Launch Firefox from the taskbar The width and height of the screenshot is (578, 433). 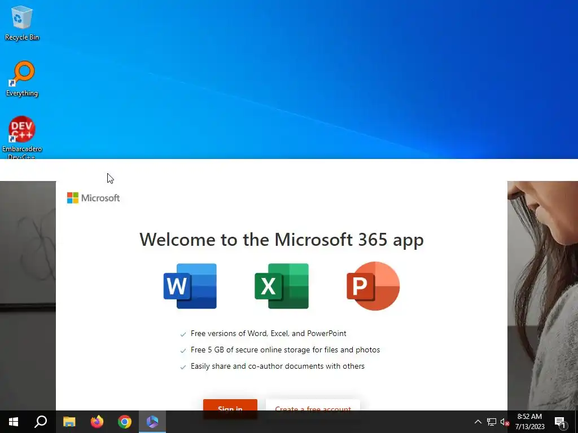tap(97, 422)
